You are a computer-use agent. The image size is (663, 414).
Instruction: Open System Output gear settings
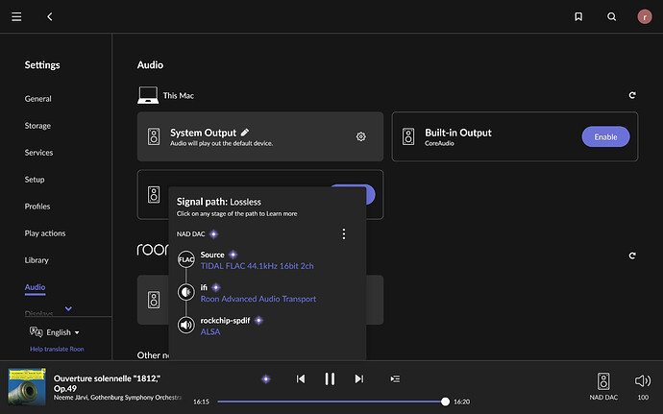[360, 136]
